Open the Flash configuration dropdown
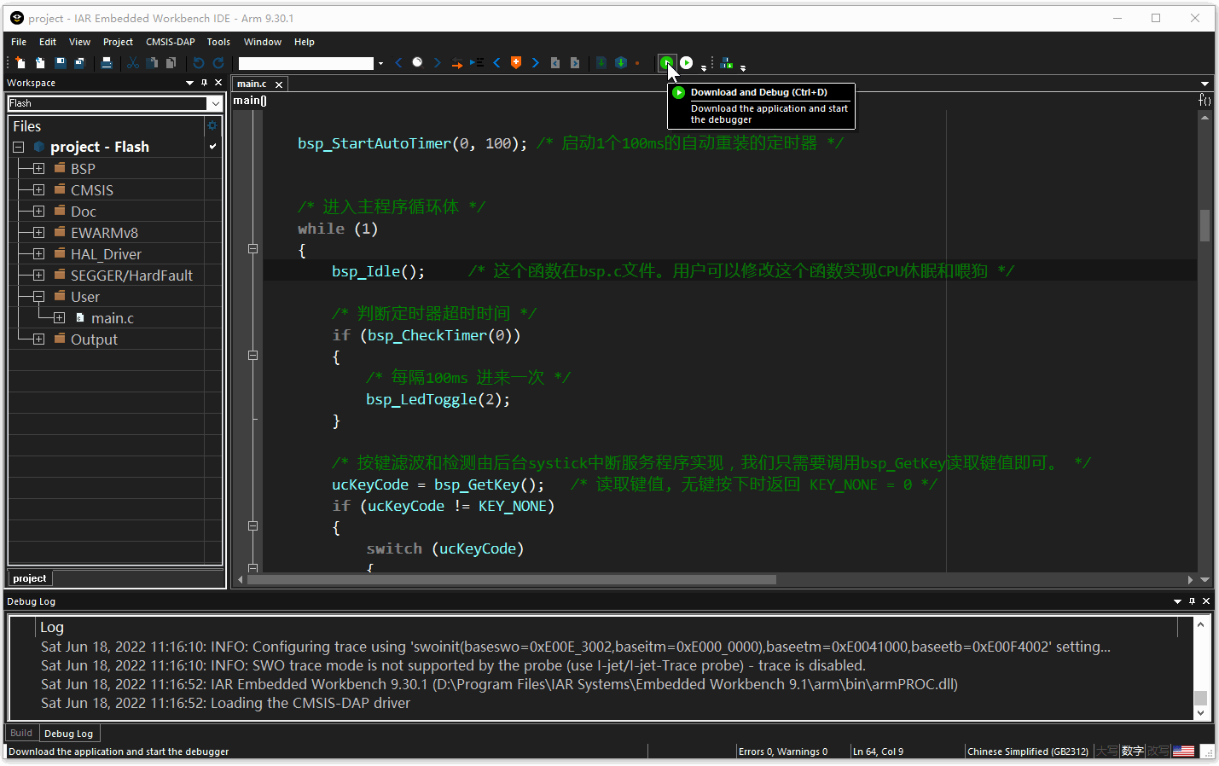Viewport: 1219px width, 766px height. 215,103
